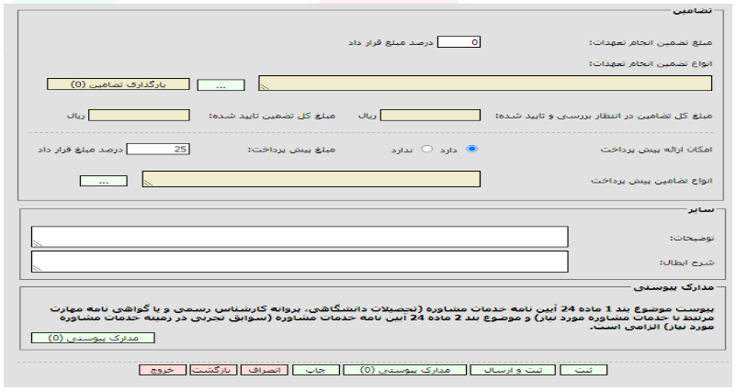Click the مبلغ کل تضامین در انتظار بررسی field
The width and height of the screenshot is (736, 391).
(430, 116)
